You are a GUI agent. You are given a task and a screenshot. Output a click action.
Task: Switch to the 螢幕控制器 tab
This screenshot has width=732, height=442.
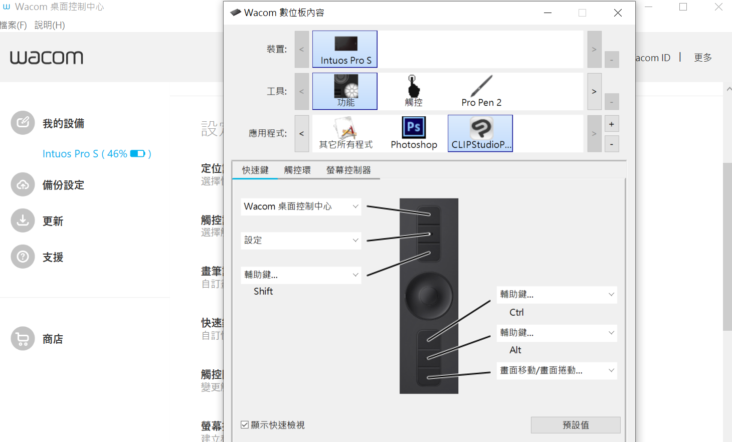[x=348, y=170]
